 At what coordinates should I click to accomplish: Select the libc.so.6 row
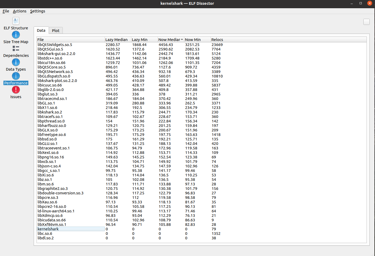[202, 234]
